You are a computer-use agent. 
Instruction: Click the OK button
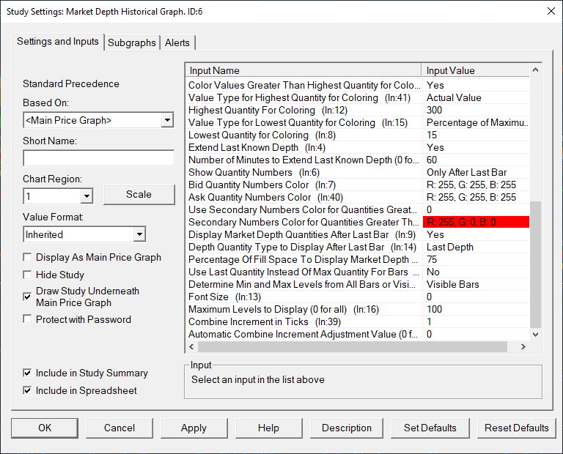click(x=45, y=428)
